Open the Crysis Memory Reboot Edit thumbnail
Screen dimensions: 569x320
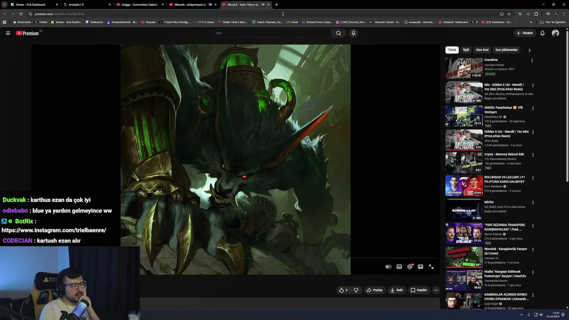pyautogui.click(x=464, y=162)
